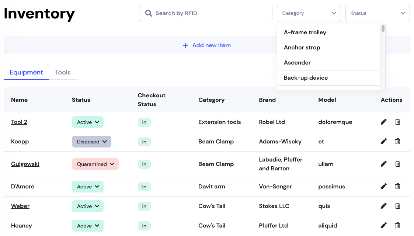Click the plus icon beside Add new item
Viewport: 414px width, 236px height.
[x=185, y=45]
